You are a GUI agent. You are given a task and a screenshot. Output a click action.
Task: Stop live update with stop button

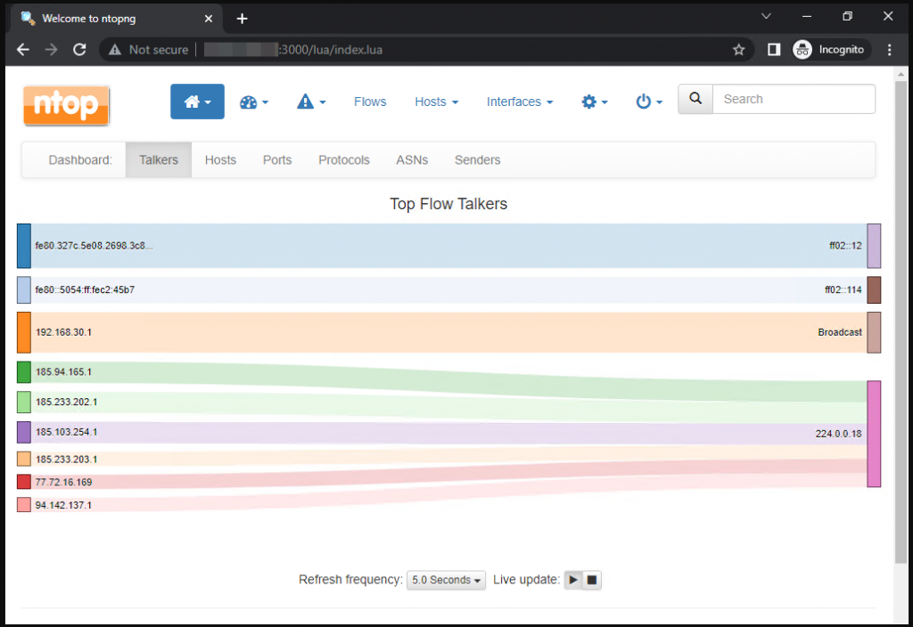point(593,580)
